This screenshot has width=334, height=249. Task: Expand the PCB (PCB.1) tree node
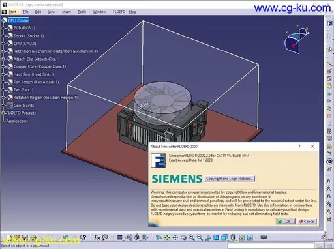3,28
